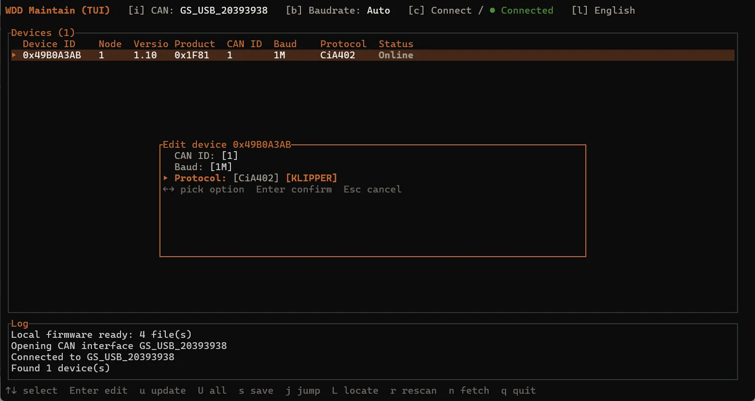Open the CAN interface selector GS_USB_20393938
The width and height of the screenshot is (755, 401).
[x=224, y=10]
